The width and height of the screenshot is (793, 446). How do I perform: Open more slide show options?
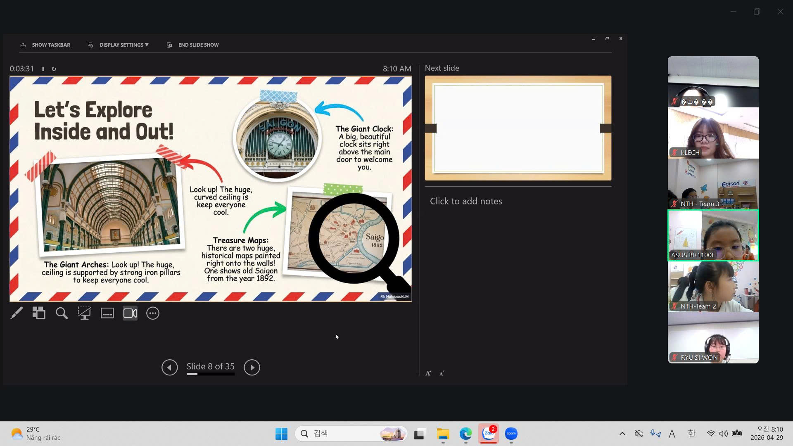click(153, 313)
